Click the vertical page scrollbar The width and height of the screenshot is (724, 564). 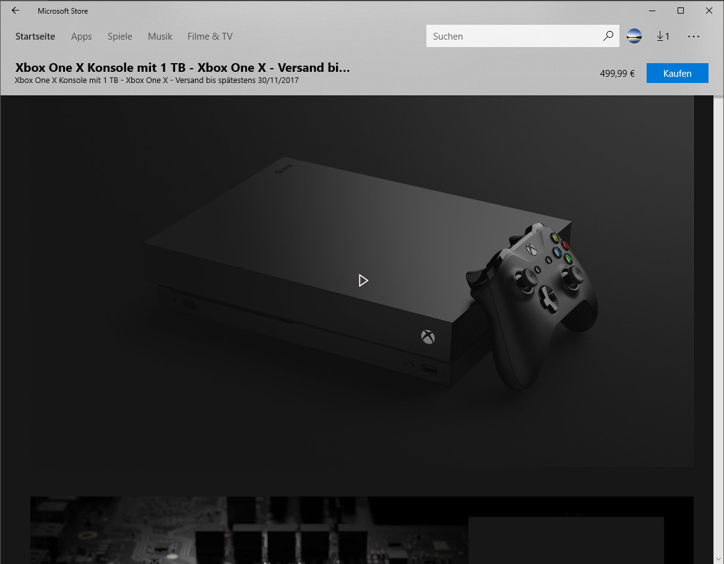(718, 330)
